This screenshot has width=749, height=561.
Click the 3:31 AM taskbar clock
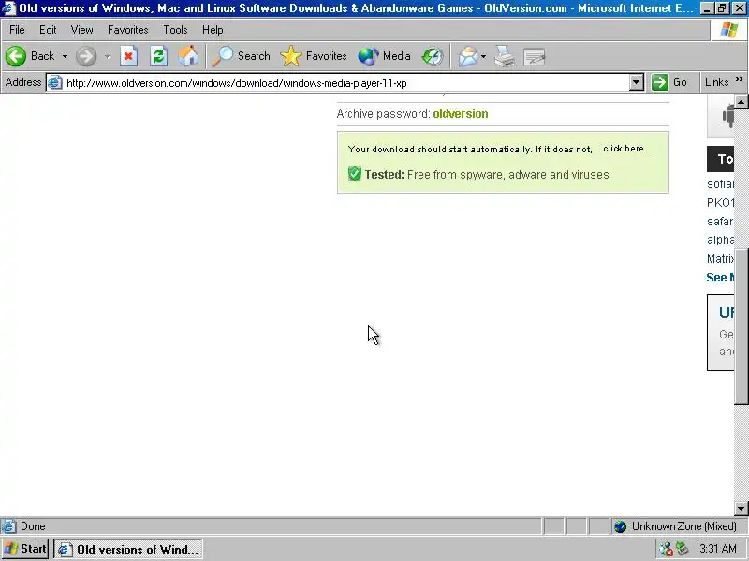718,549
